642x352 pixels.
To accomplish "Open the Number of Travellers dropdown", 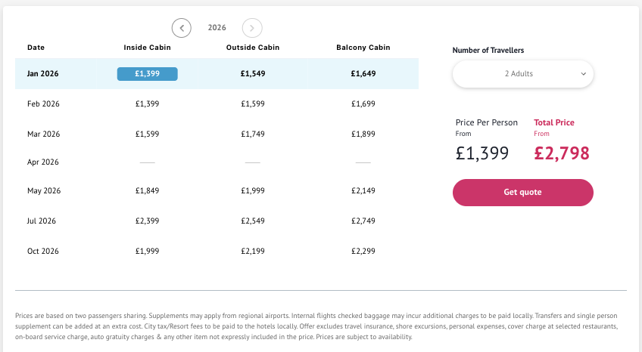I will pos(522,74).
